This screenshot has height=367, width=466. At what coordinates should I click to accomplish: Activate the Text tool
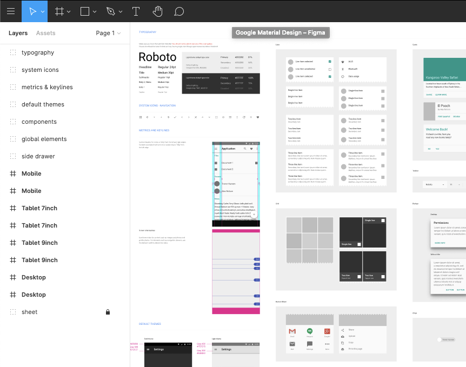136,11
